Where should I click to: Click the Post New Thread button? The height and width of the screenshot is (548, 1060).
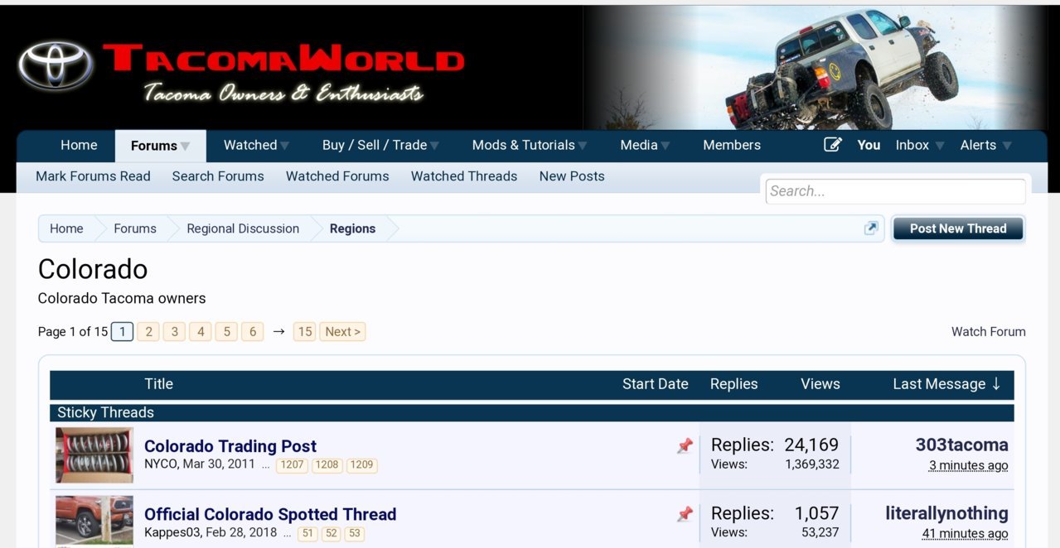coord(958,228)
